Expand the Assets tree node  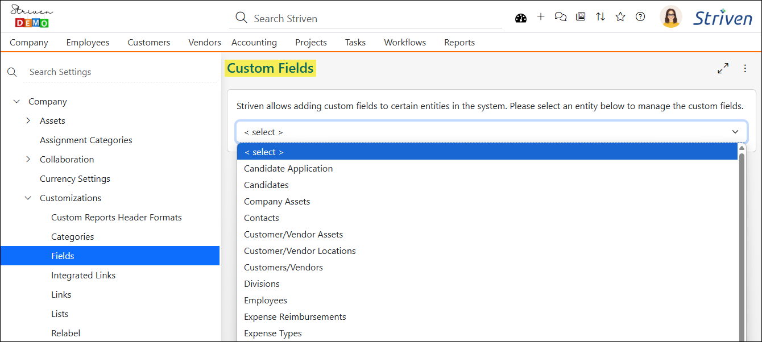(x=28, y=121)
